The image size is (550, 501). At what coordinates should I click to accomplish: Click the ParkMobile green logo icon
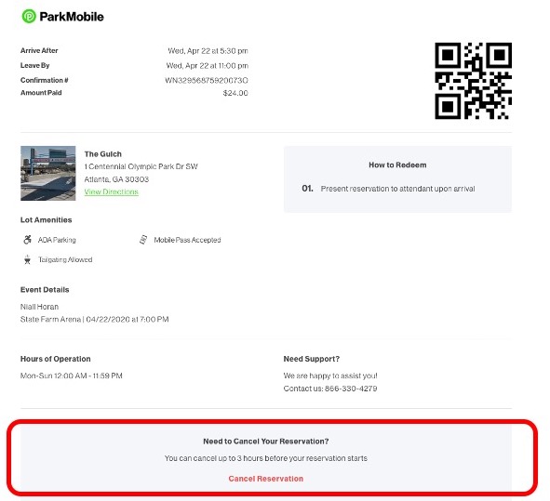[x=29, y=17]
